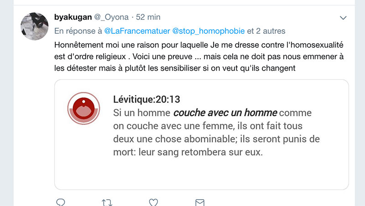Click the red circular logo in the card
365x206 pixels.
(x=83, y=108)
